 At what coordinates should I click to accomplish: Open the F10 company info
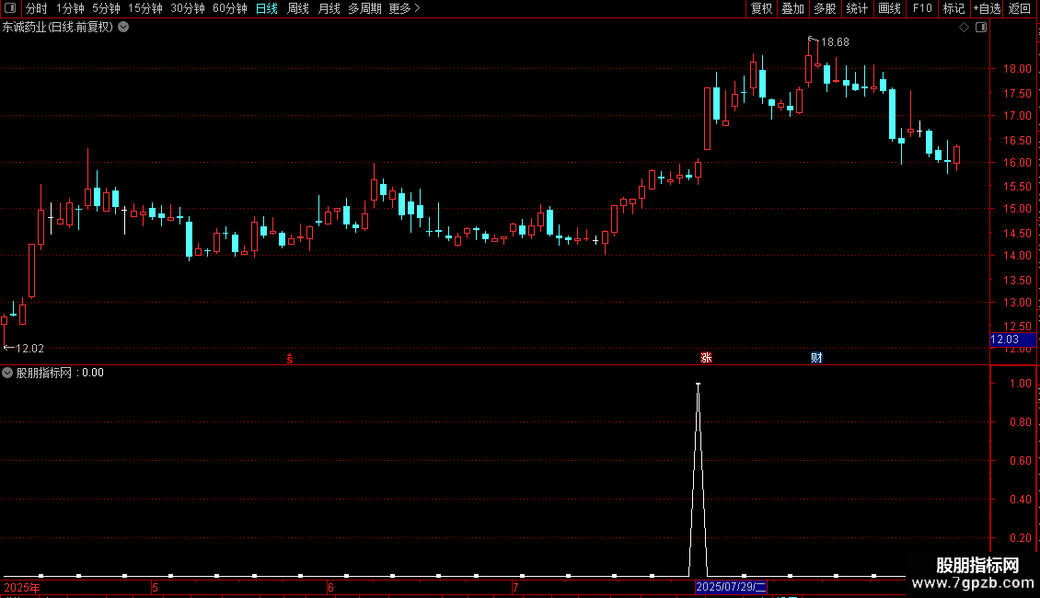(922, 8)
